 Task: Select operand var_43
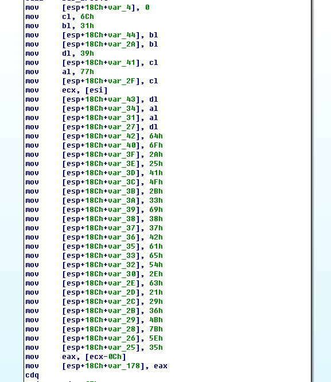[x=122, y=99]
